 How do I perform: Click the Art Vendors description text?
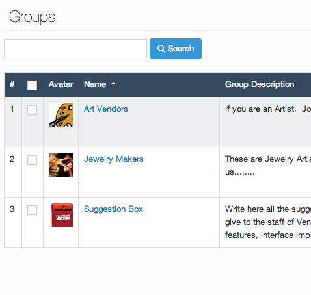click(x=268, y=109)
